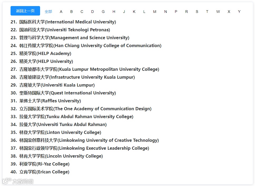Filter list by letter T

207,12
